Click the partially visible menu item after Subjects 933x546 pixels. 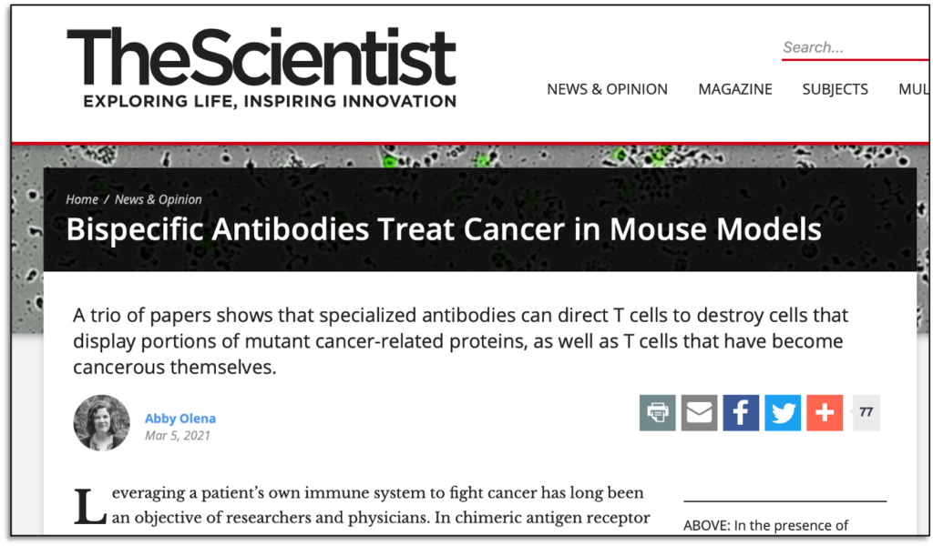click(912, 89)
